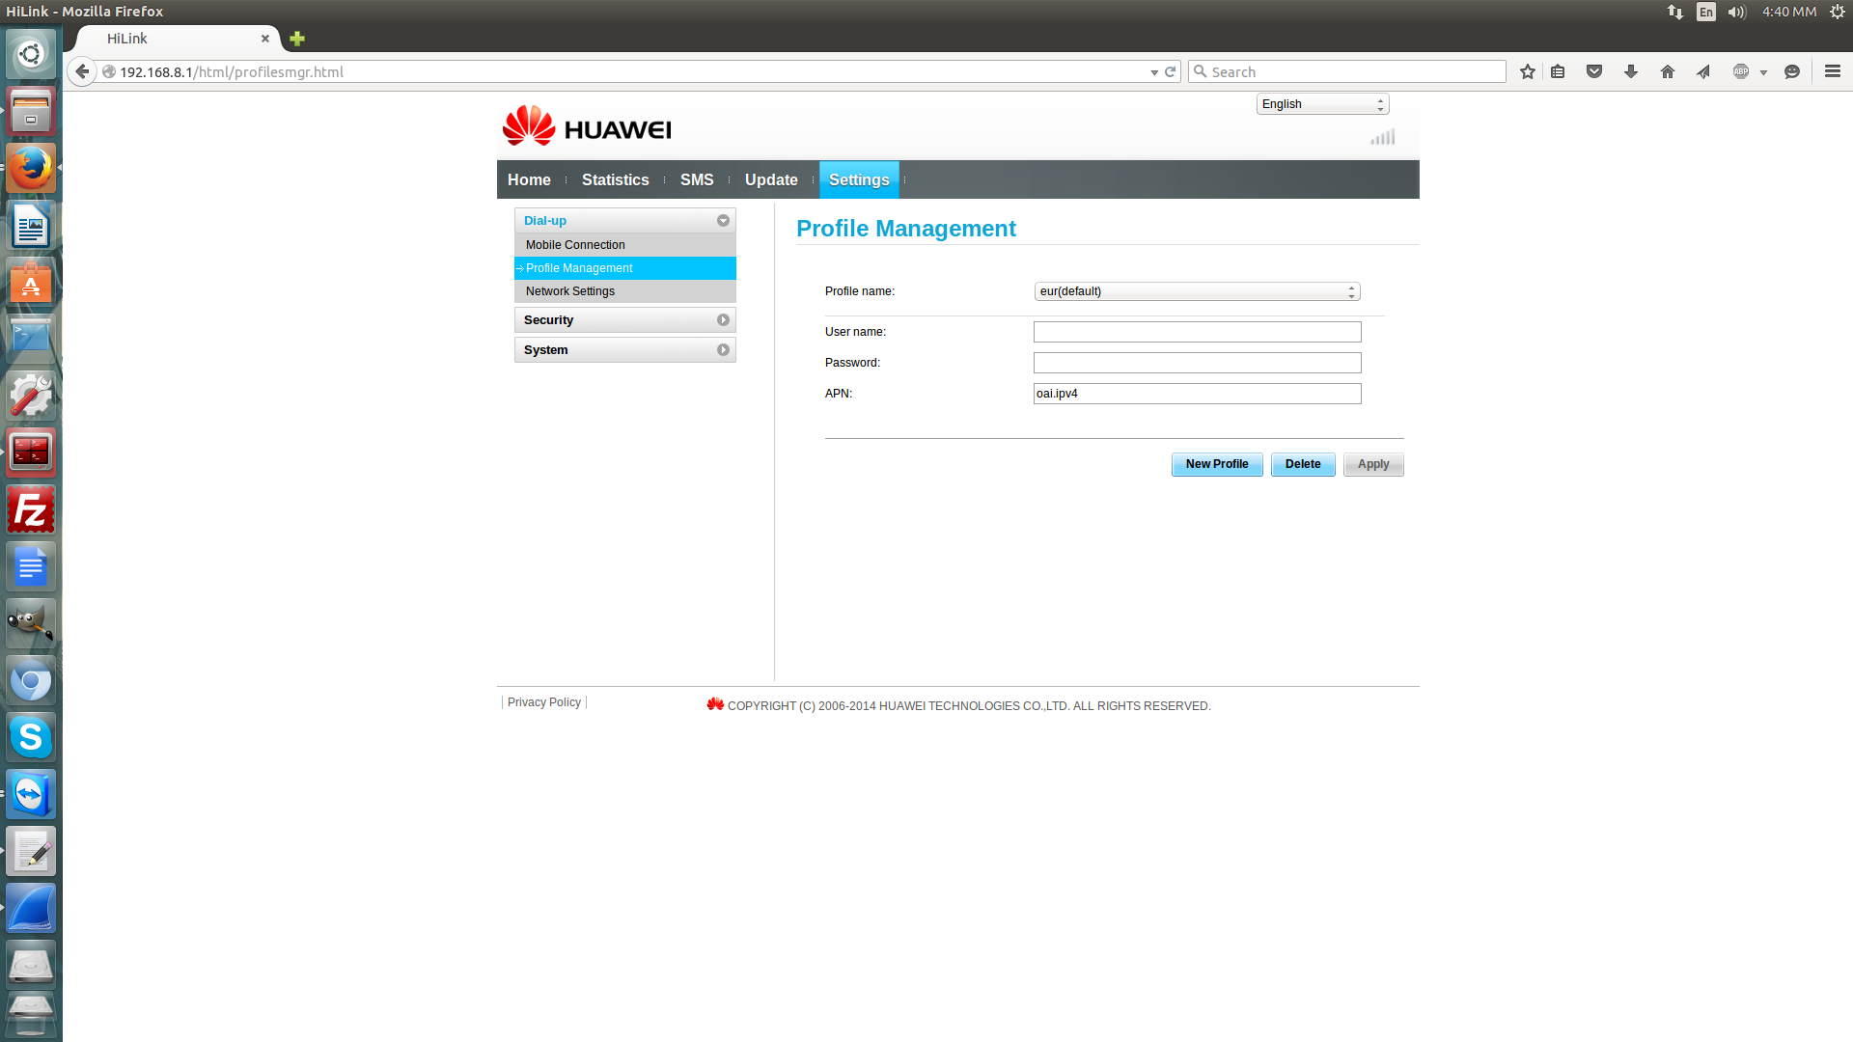Image resolution: width=1853 pixels, height=1042 pixels.
Task: Open Skype from dock
Action: (x=31, y=737)
